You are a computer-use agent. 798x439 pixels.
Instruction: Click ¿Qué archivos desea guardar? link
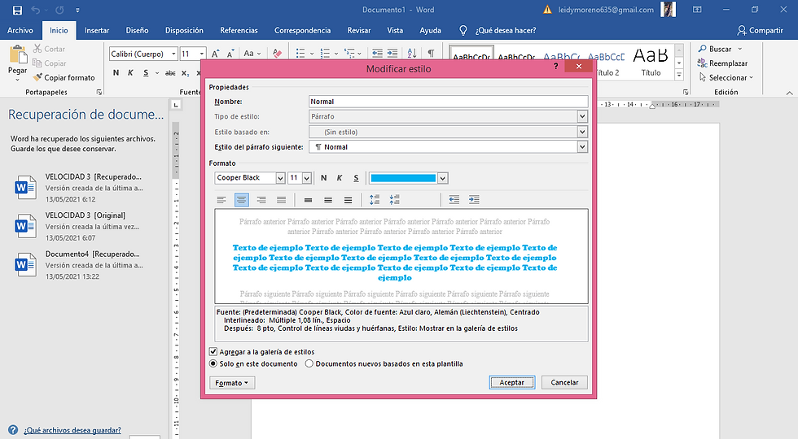72,430
